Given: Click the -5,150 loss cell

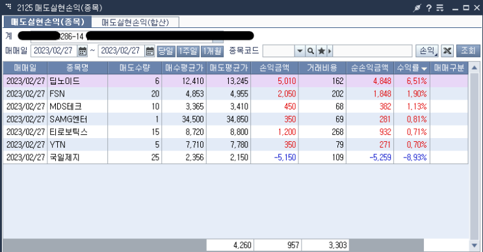Looking at the screenshot, I should (x=274, y=158).
